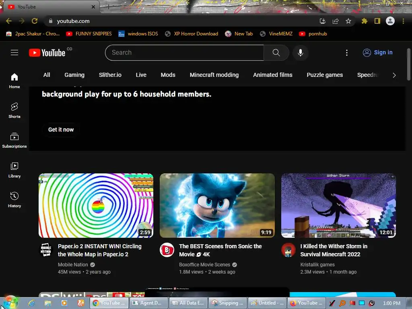
Task: Bookmark this page with star icon
Action: click(348, 21)
